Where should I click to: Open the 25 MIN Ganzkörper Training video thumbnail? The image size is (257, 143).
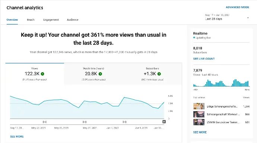(199, 122)
